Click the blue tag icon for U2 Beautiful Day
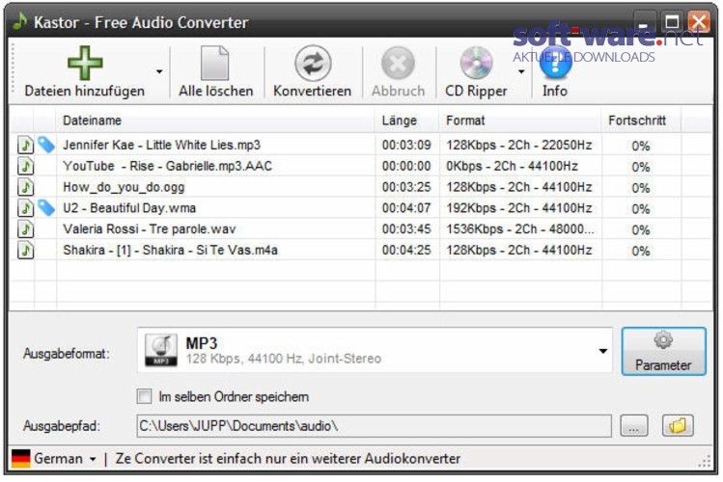Image resolution: width=723 pixels, height=482 pixels. pos(46,208)
